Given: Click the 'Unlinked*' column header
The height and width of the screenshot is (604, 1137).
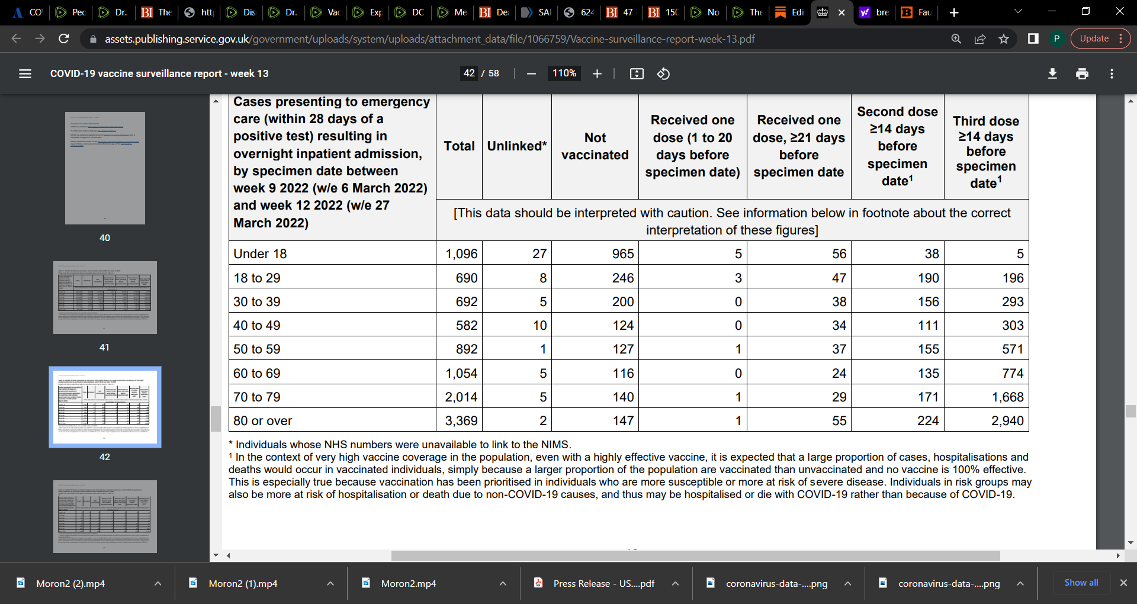Looking at the screenshot, I should [517, 146].
